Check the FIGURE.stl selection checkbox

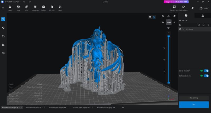point(180,29)
